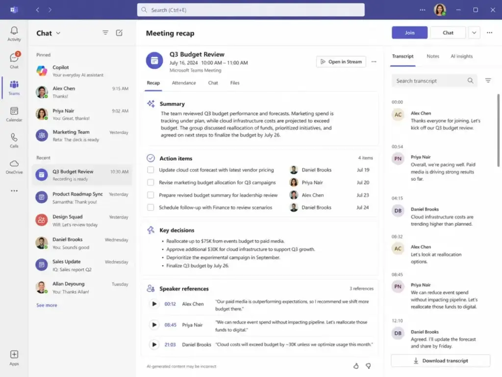The image size is (502, 377).
Task: Jump to 08:45 timestamp link
Action: coord(170,325)
